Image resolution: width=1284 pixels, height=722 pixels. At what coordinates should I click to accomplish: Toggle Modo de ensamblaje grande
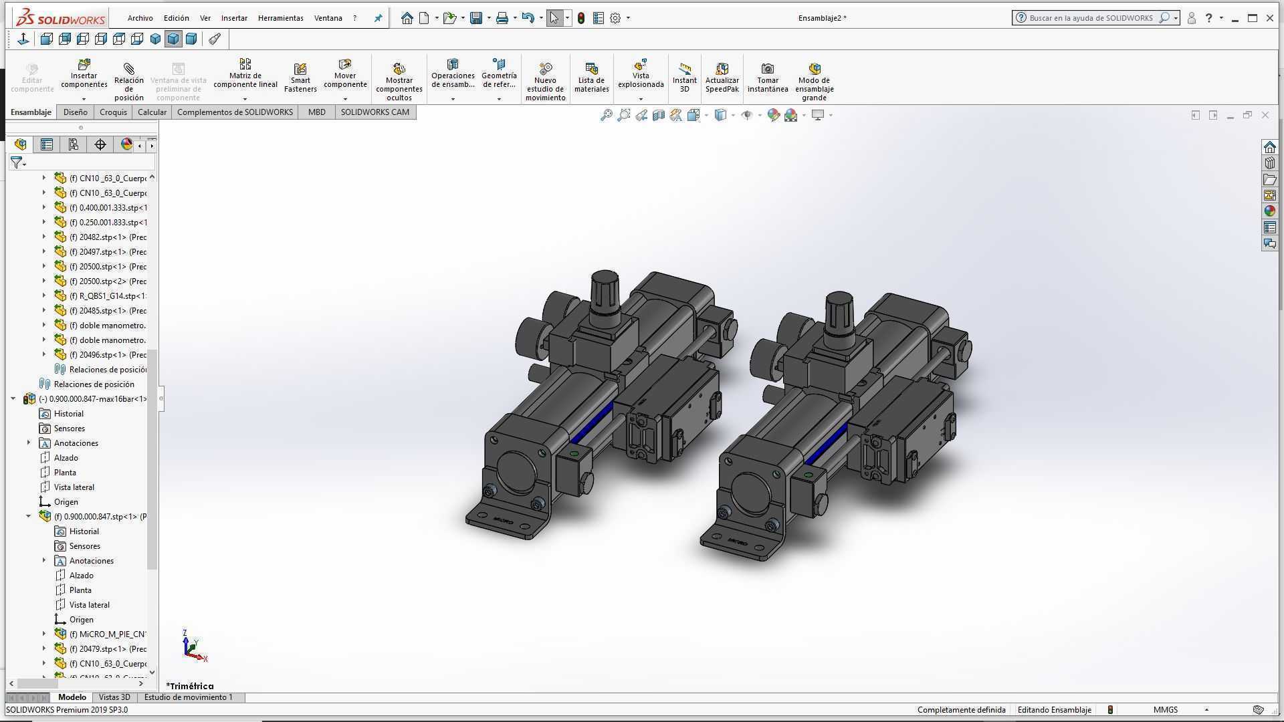(814, 81)
